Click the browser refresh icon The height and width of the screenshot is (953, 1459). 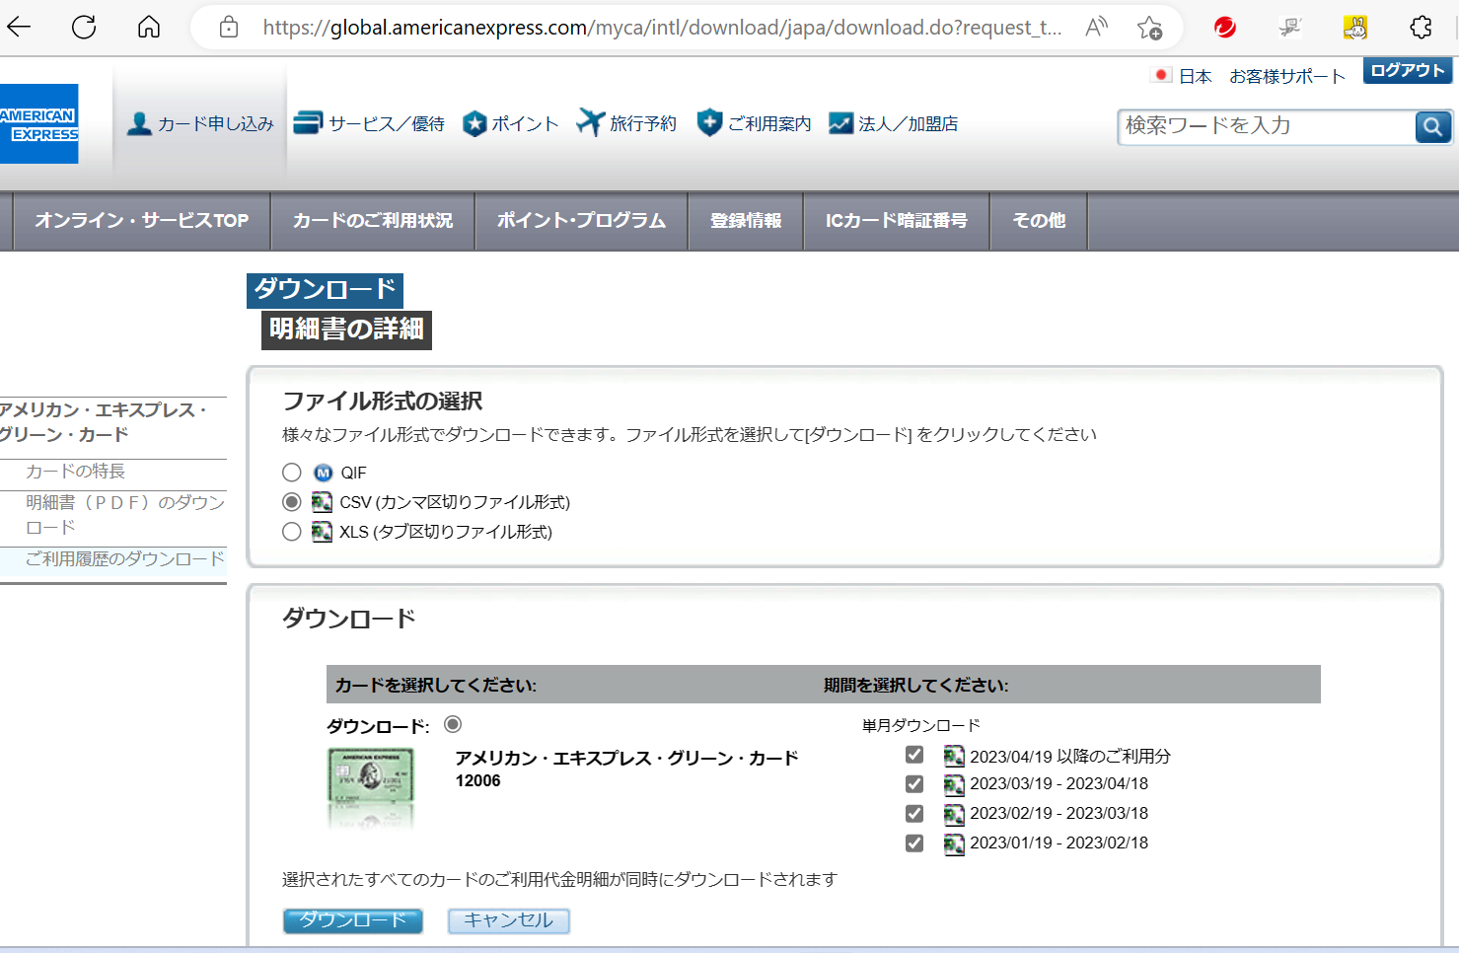(84, 27)
